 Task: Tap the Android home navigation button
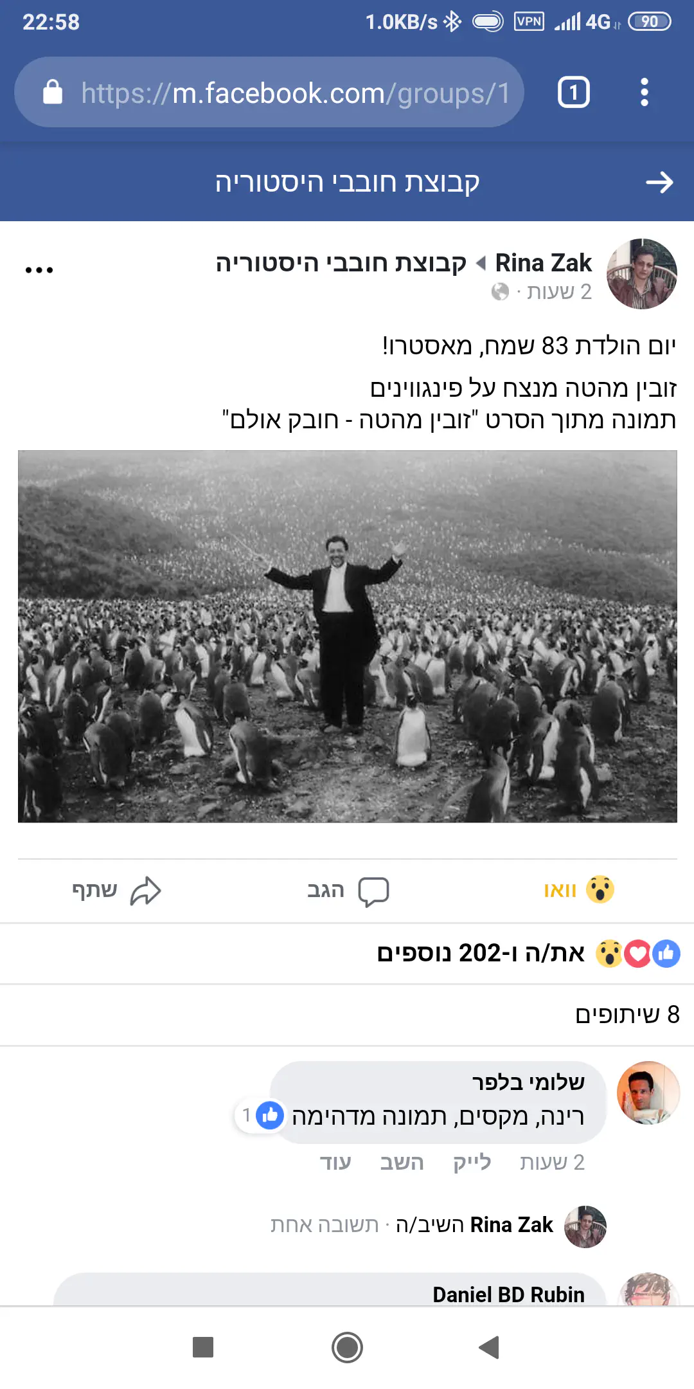347,1347
